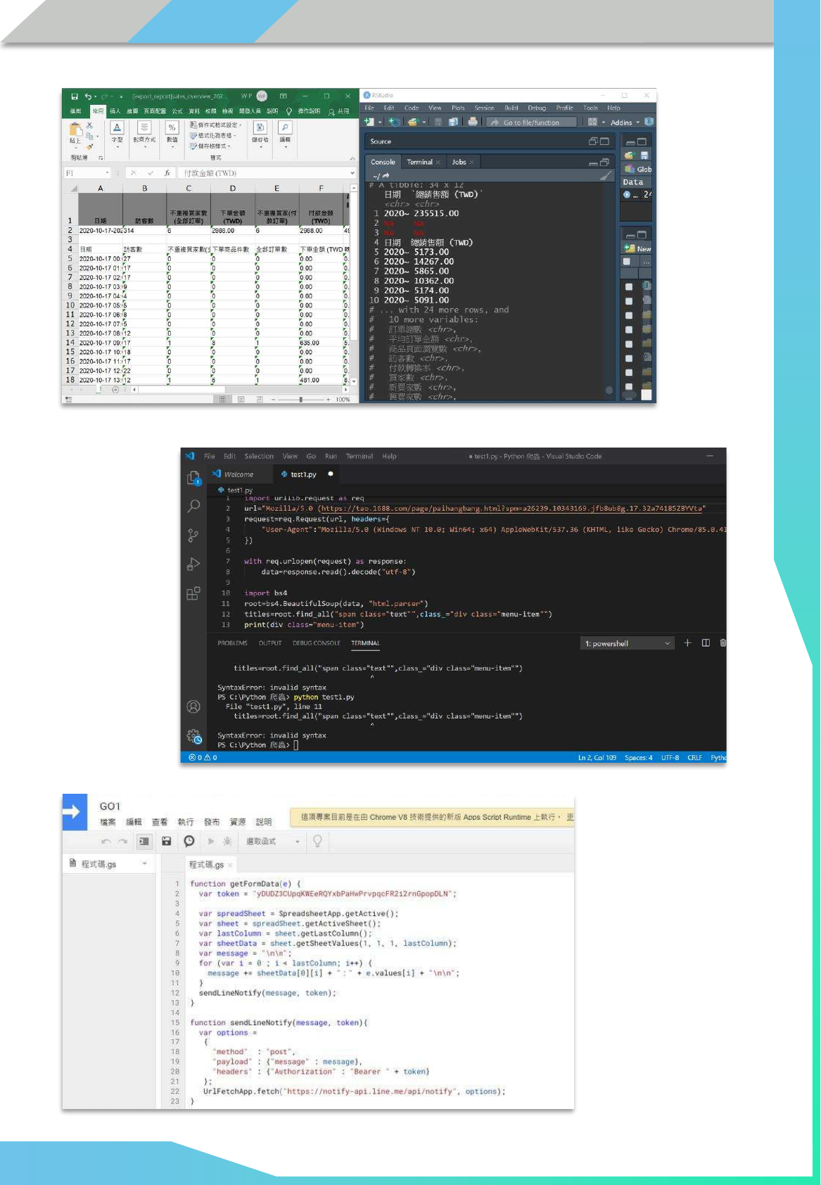Click the Excel insert function fx icon

tap(167, 173)
